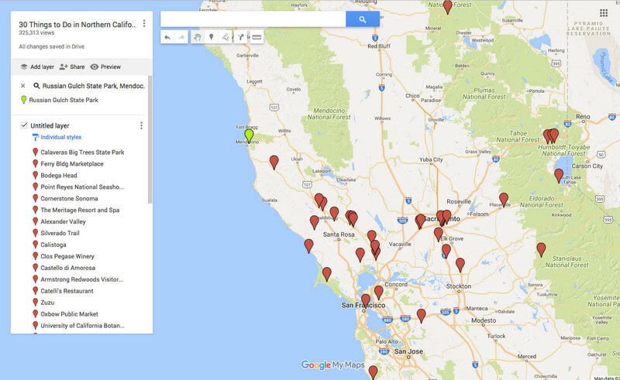
Task: Click the blue search magnifier button
Action: coord(363,19)
